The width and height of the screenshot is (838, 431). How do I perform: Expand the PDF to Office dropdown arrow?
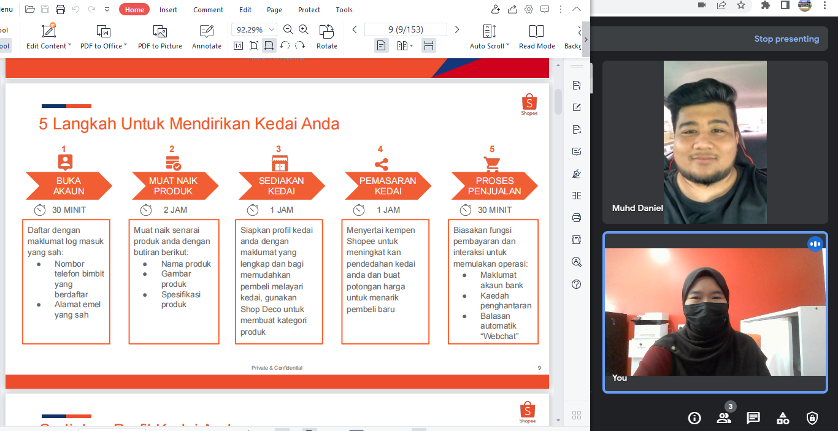(125, 46)
